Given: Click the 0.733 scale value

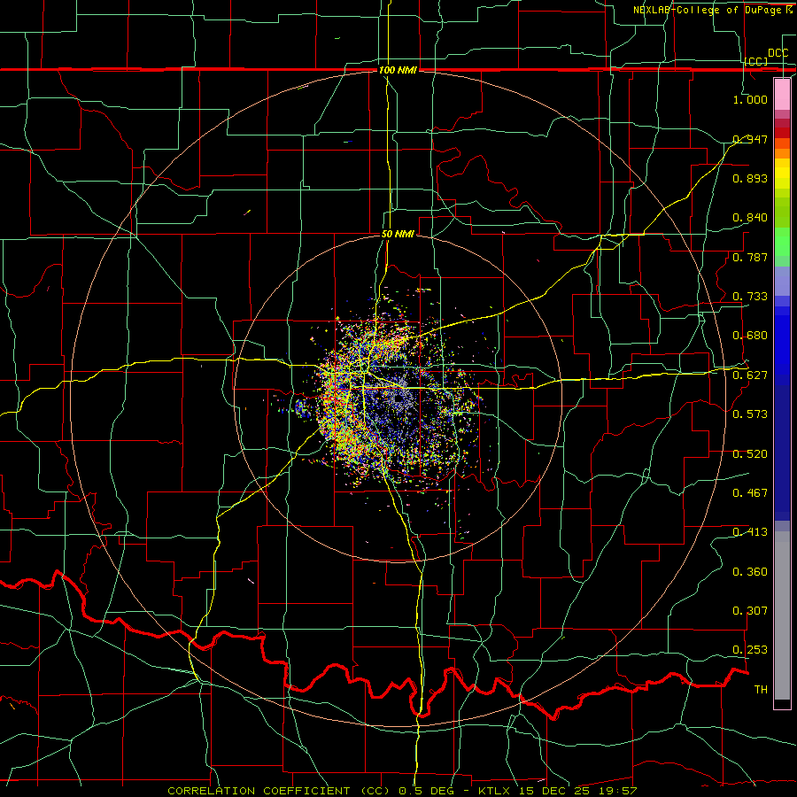Looking at the screenshot, I should [750, 297].
